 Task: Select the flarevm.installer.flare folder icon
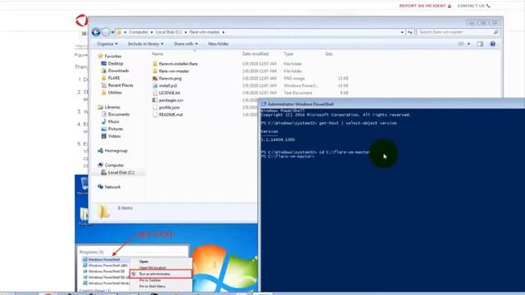155,64
